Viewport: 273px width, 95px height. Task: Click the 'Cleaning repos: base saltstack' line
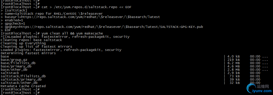pyautogui.click(x=31, y=40)
